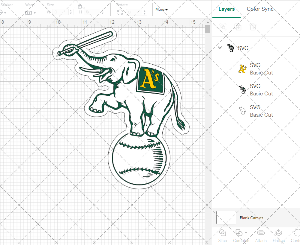Image resolution: width=300 pixels, height=245 pixels.
Task: Toggle the size aspect ratio lock
Action: [80, 6]
